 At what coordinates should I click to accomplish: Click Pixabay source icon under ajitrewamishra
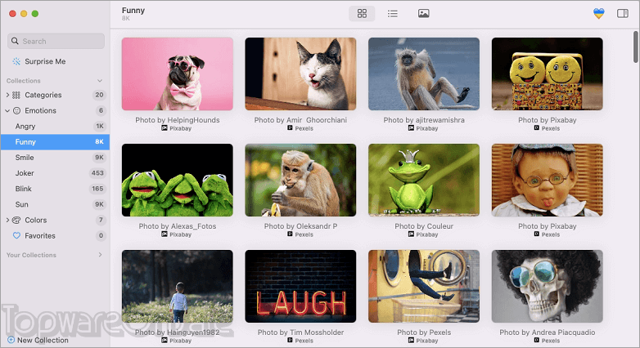click(x=411, y=128)
